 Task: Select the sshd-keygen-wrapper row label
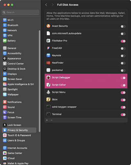[x=64, y=107]
